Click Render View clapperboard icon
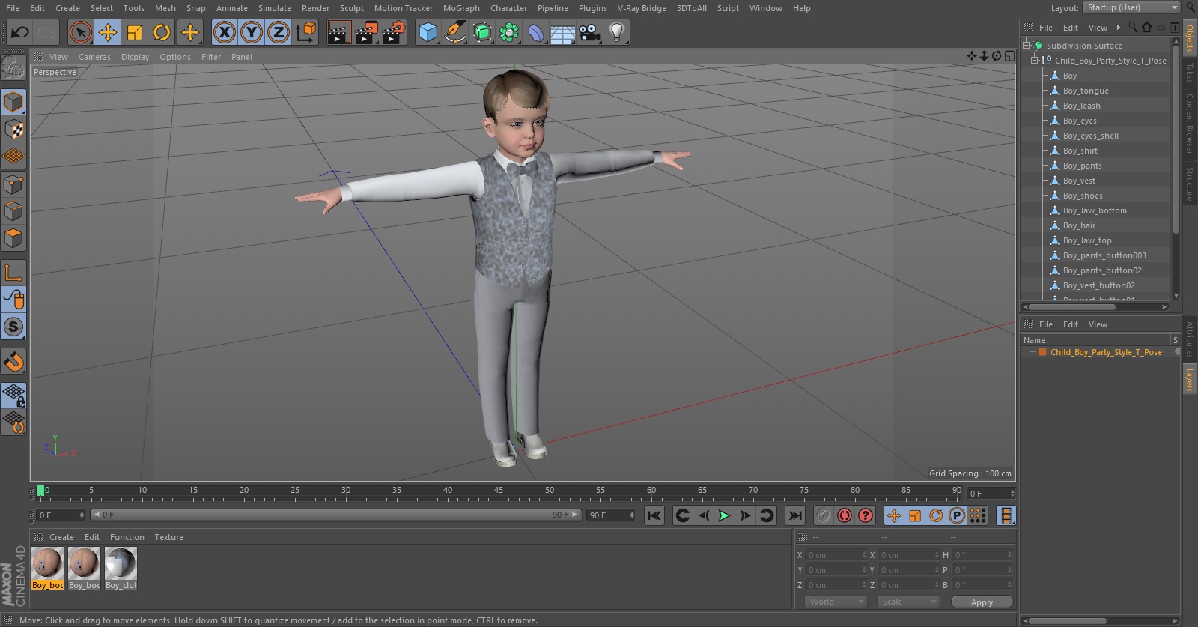This screenshot has width=1198, height=627. [338, 32]
